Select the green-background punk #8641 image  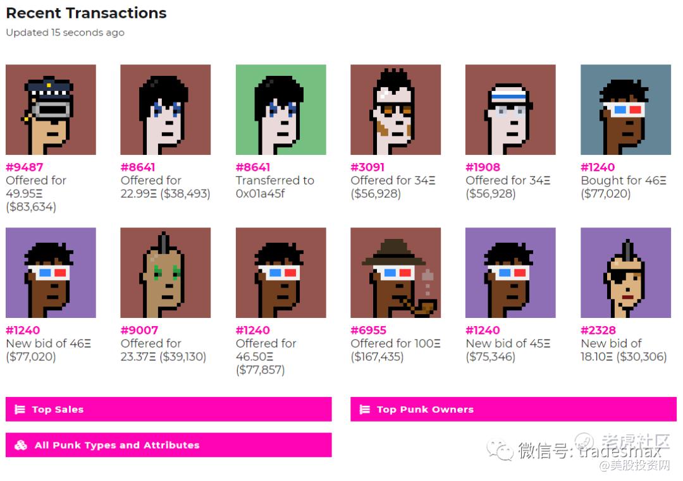[281, 110]
